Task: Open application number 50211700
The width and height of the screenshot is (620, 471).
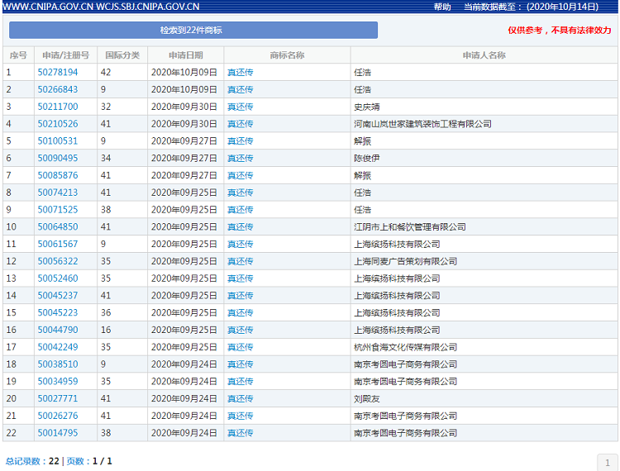Action: pyautogui.click(x=58, y=107)
